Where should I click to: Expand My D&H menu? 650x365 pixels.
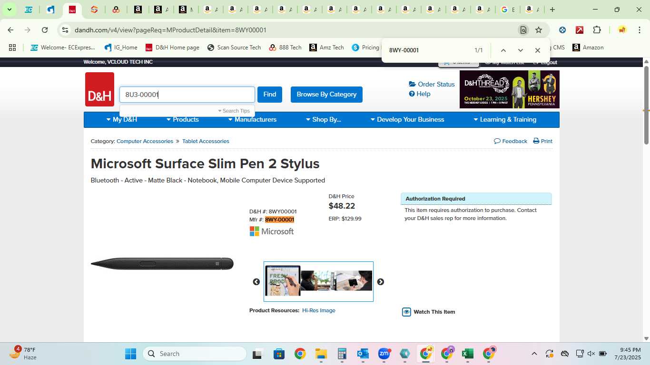[122, 120]
